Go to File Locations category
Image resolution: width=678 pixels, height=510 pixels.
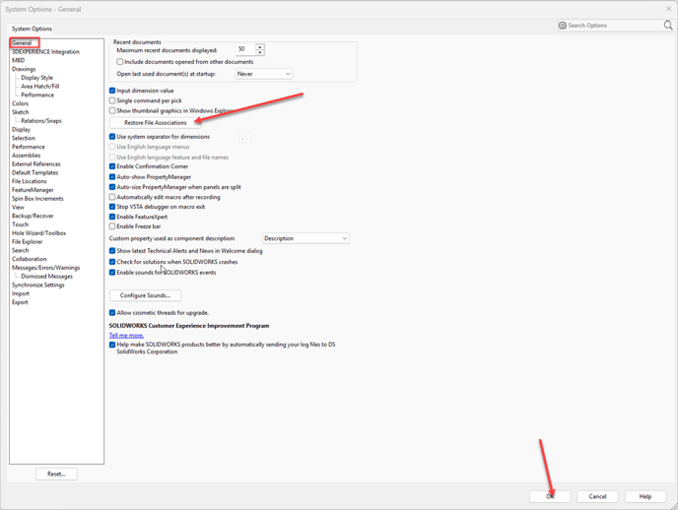[x=29, y=181]
